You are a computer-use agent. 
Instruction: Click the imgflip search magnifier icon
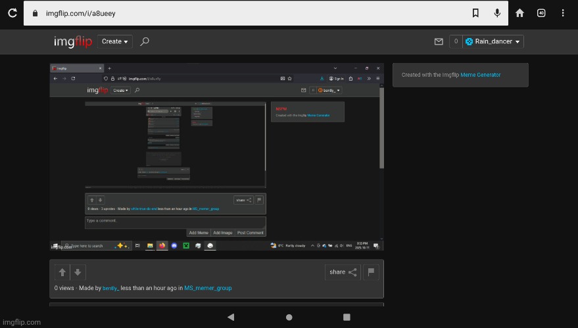pyautogui.click(x=145, y=41)
